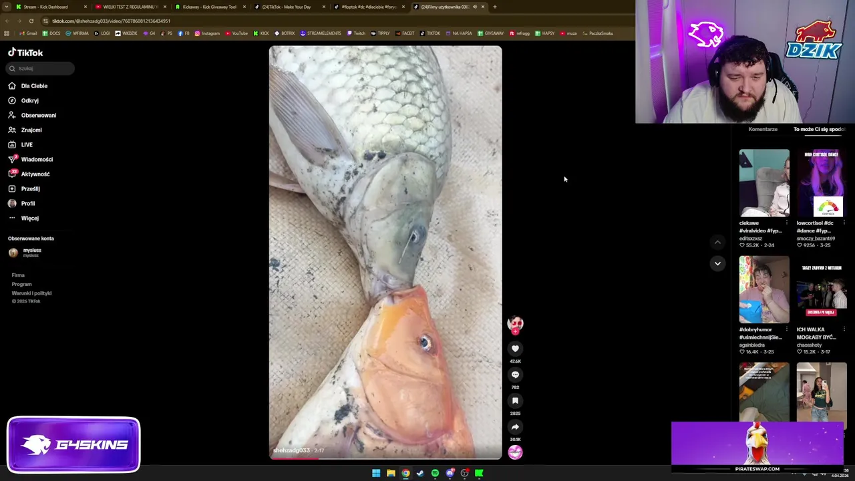Open Kick app from taskbar

(479, 473)
